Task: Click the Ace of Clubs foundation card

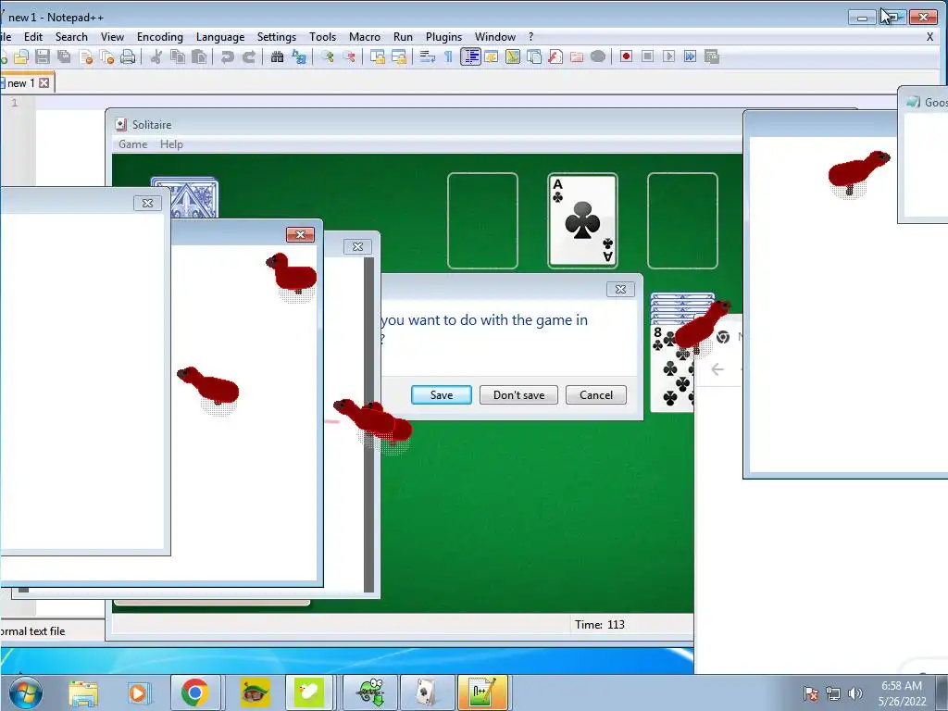Action: click(x=582, y=220)
